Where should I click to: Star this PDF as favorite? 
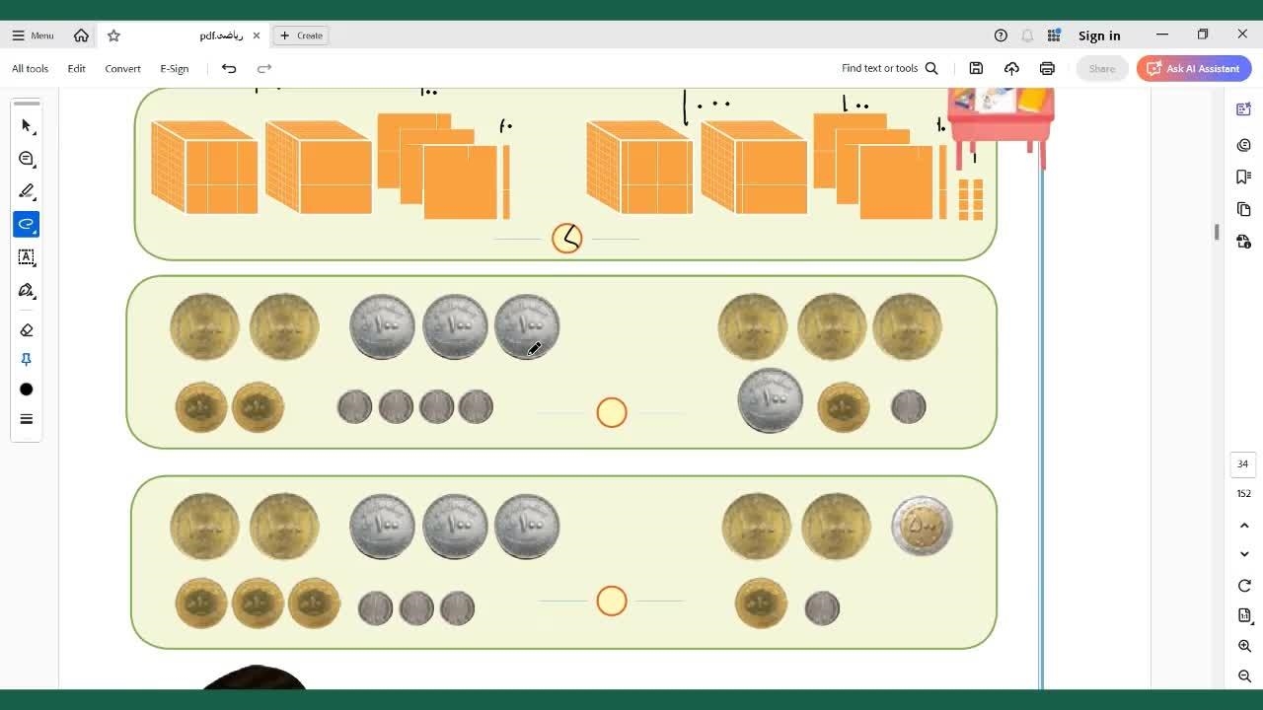pos(113,35)
